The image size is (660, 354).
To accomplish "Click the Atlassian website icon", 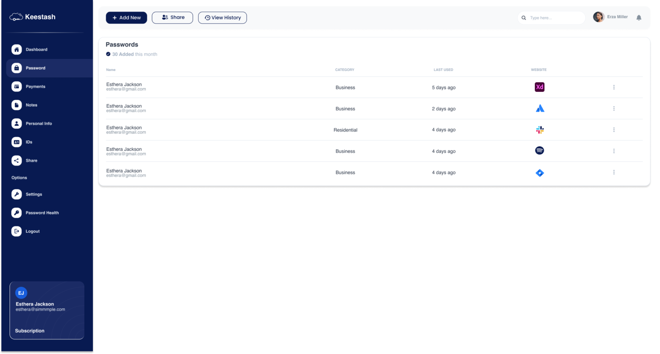I will (x=540, y=109).
